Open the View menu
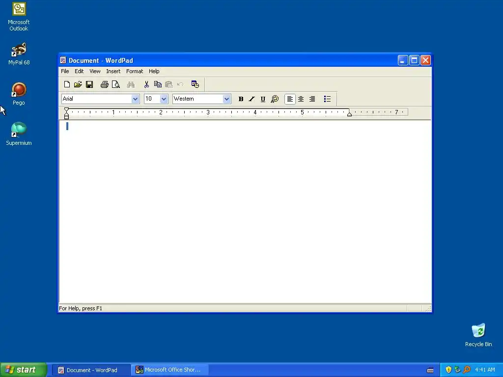 click(x=95, y=71)
